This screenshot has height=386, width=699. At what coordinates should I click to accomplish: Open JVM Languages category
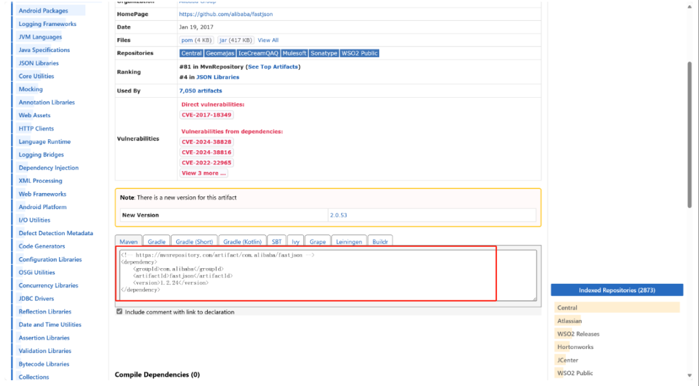[x=40, y=37]
